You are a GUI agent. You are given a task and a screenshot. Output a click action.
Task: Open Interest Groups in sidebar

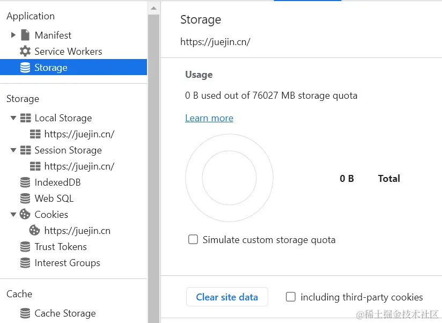pyautogui.click(x=67, y=263)
